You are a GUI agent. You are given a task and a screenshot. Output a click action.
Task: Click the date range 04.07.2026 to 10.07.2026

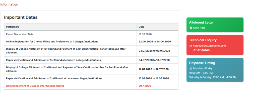tap(154, 60)
